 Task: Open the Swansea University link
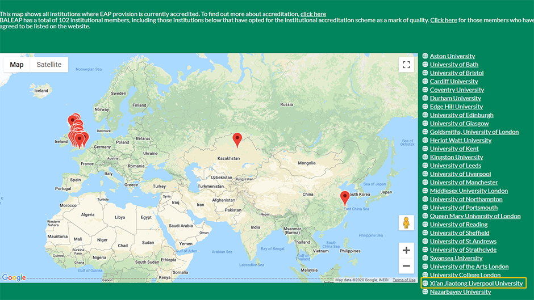[x=456, y=258]
